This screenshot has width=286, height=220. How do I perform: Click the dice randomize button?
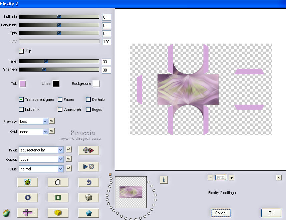pyautogui.click(x=89, y=197)
